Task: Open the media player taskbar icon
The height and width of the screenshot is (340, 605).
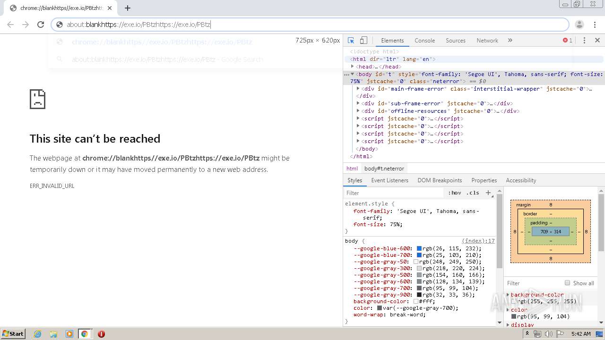Action: (x=69, y=334)
